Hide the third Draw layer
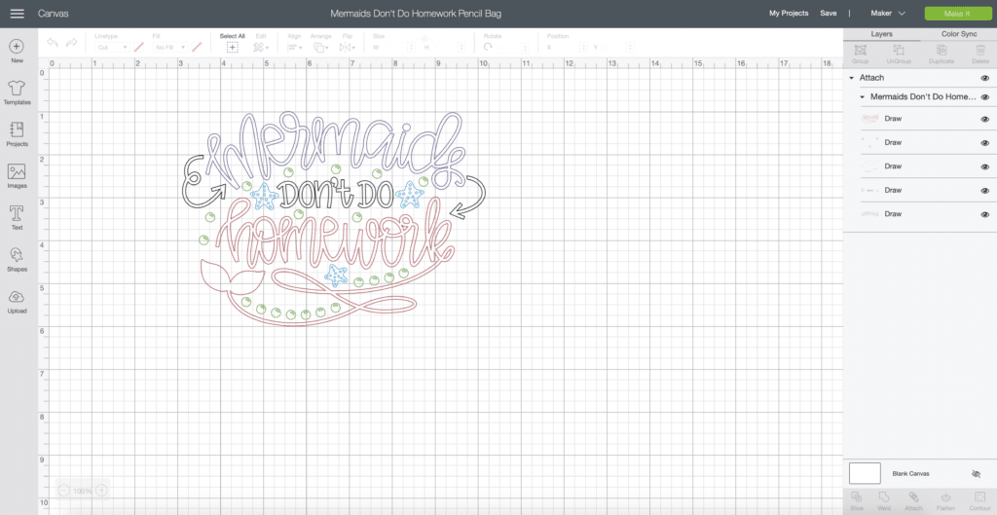The image size is (997, 515). [x=985, y=166]
